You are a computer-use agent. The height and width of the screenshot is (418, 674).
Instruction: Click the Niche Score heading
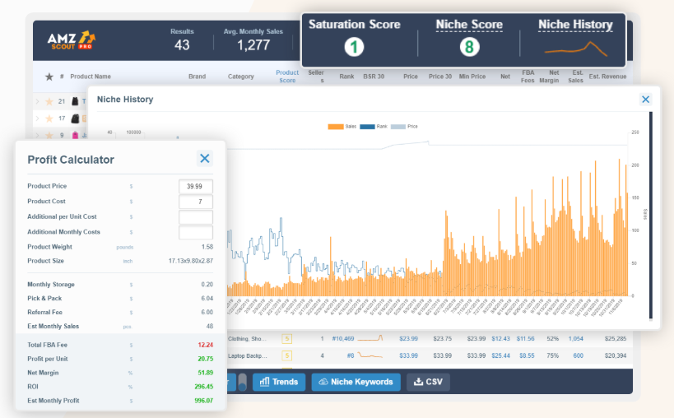pos(469,25)
